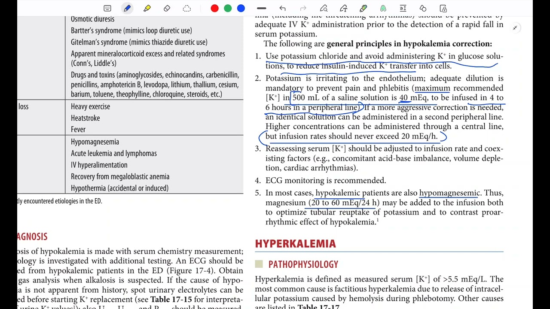
Task: Click 'Heavy exercise' table entry
Action: [x=90, y=106]
